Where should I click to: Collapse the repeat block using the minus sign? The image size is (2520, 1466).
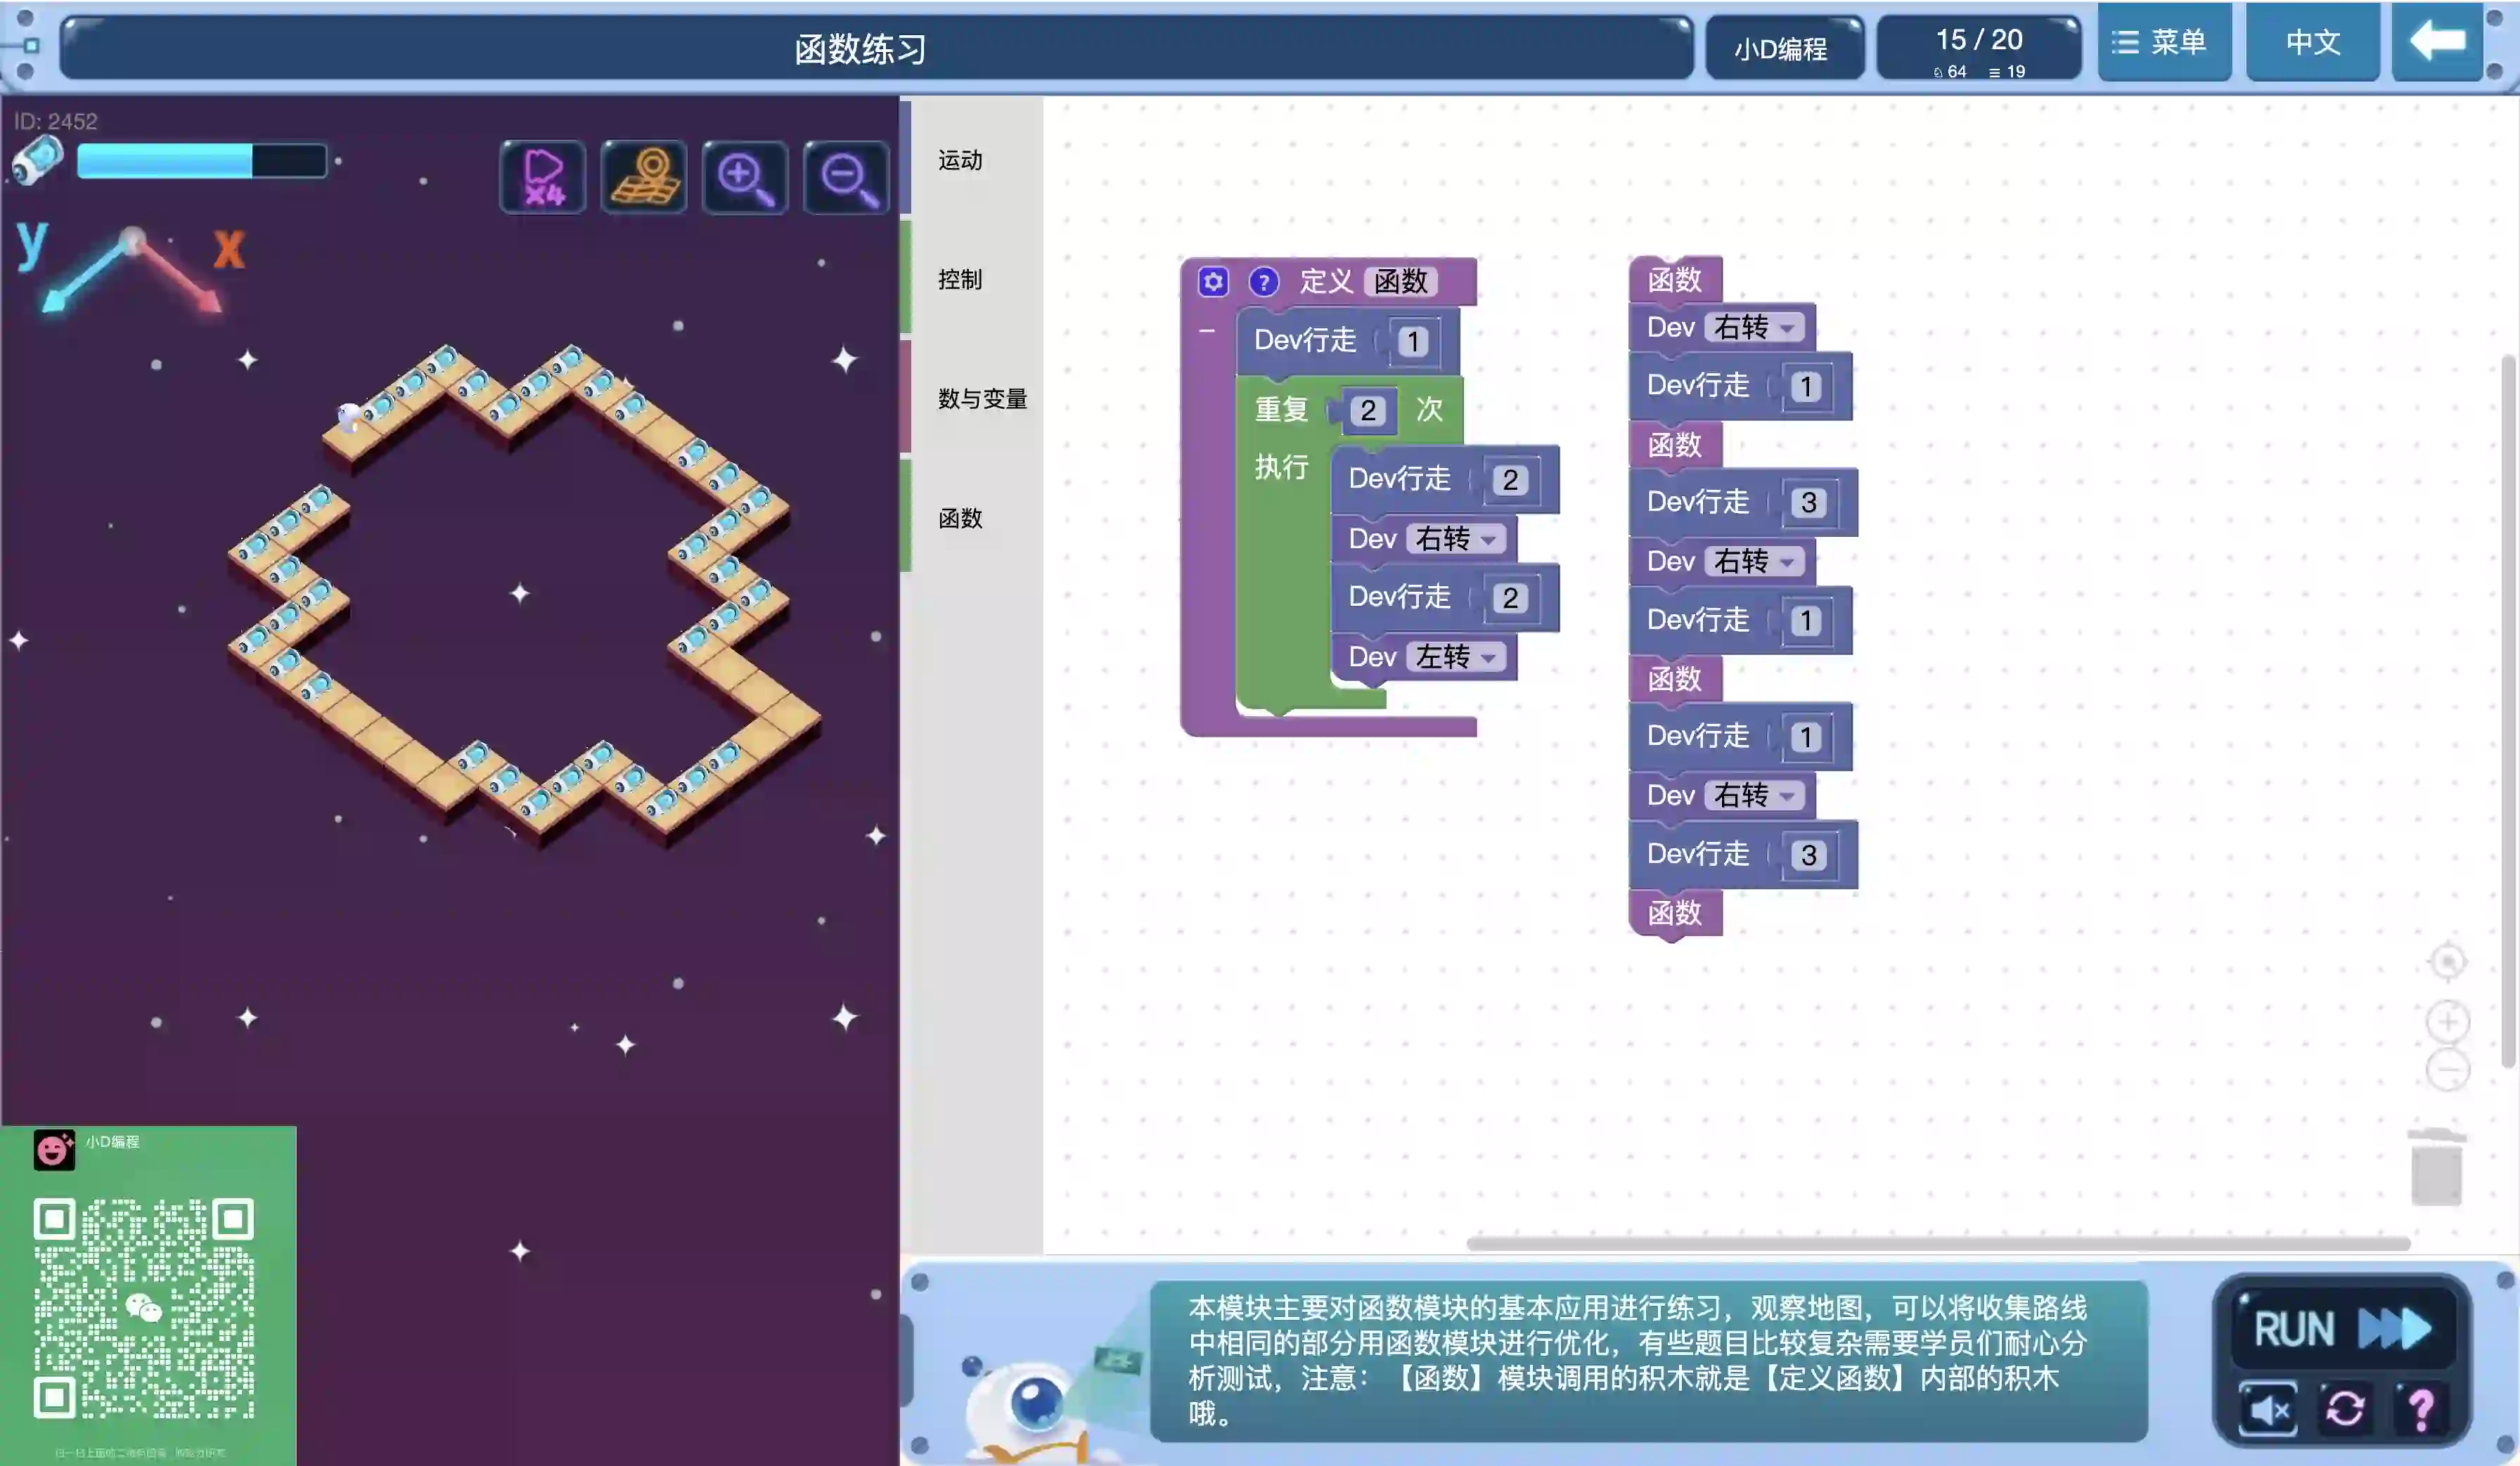coord(1207,331)
